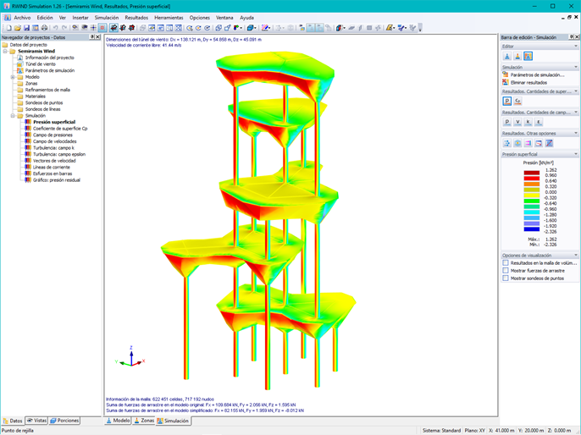
Task: Click the New file toolbar icon
Action: (8, 28)
